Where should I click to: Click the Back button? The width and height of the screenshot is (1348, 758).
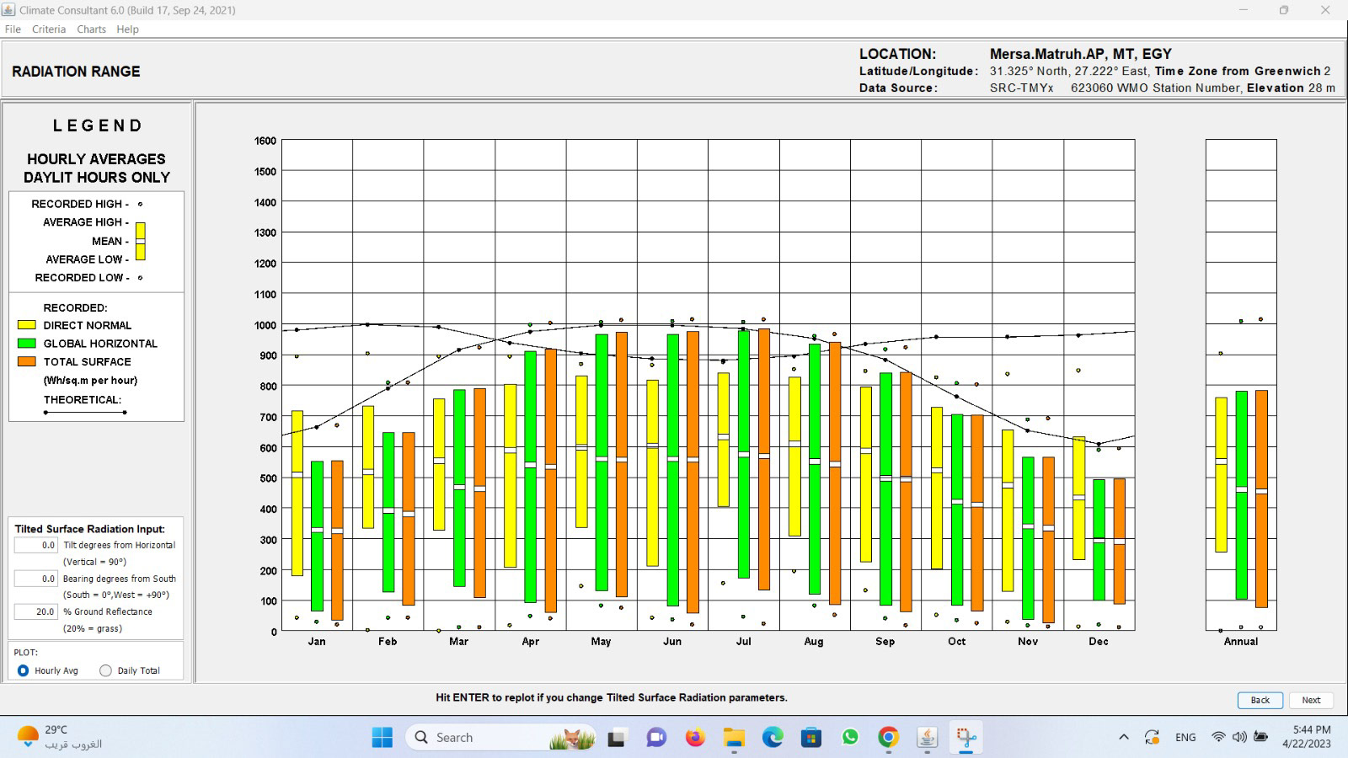pos(1260,700)
